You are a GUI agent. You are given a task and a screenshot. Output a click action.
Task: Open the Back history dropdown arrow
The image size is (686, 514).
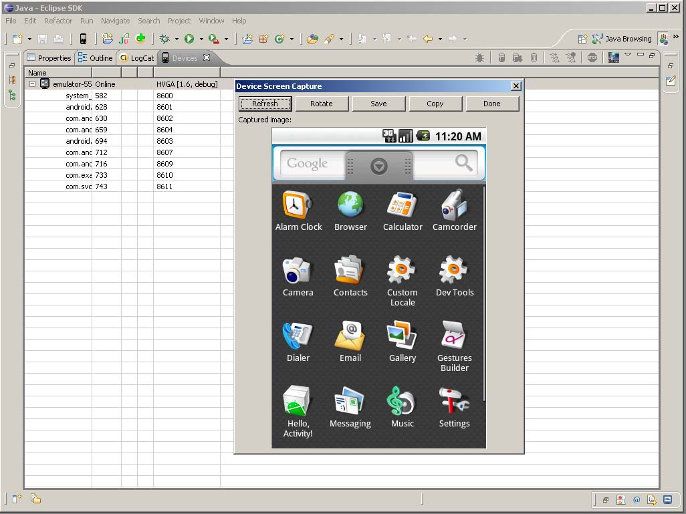(440, 39)
